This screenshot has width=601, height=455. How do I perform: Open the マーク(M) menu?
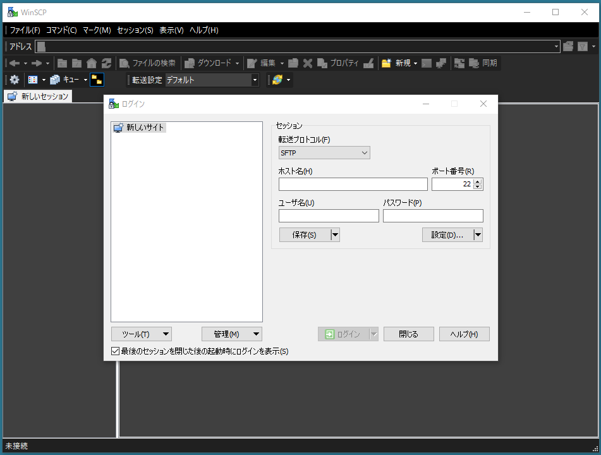coord(97,30)
